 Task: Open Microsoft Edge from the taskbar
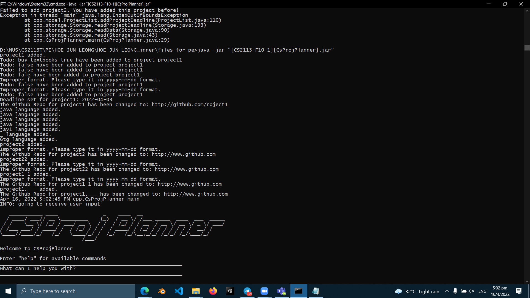tap(145, 291)
